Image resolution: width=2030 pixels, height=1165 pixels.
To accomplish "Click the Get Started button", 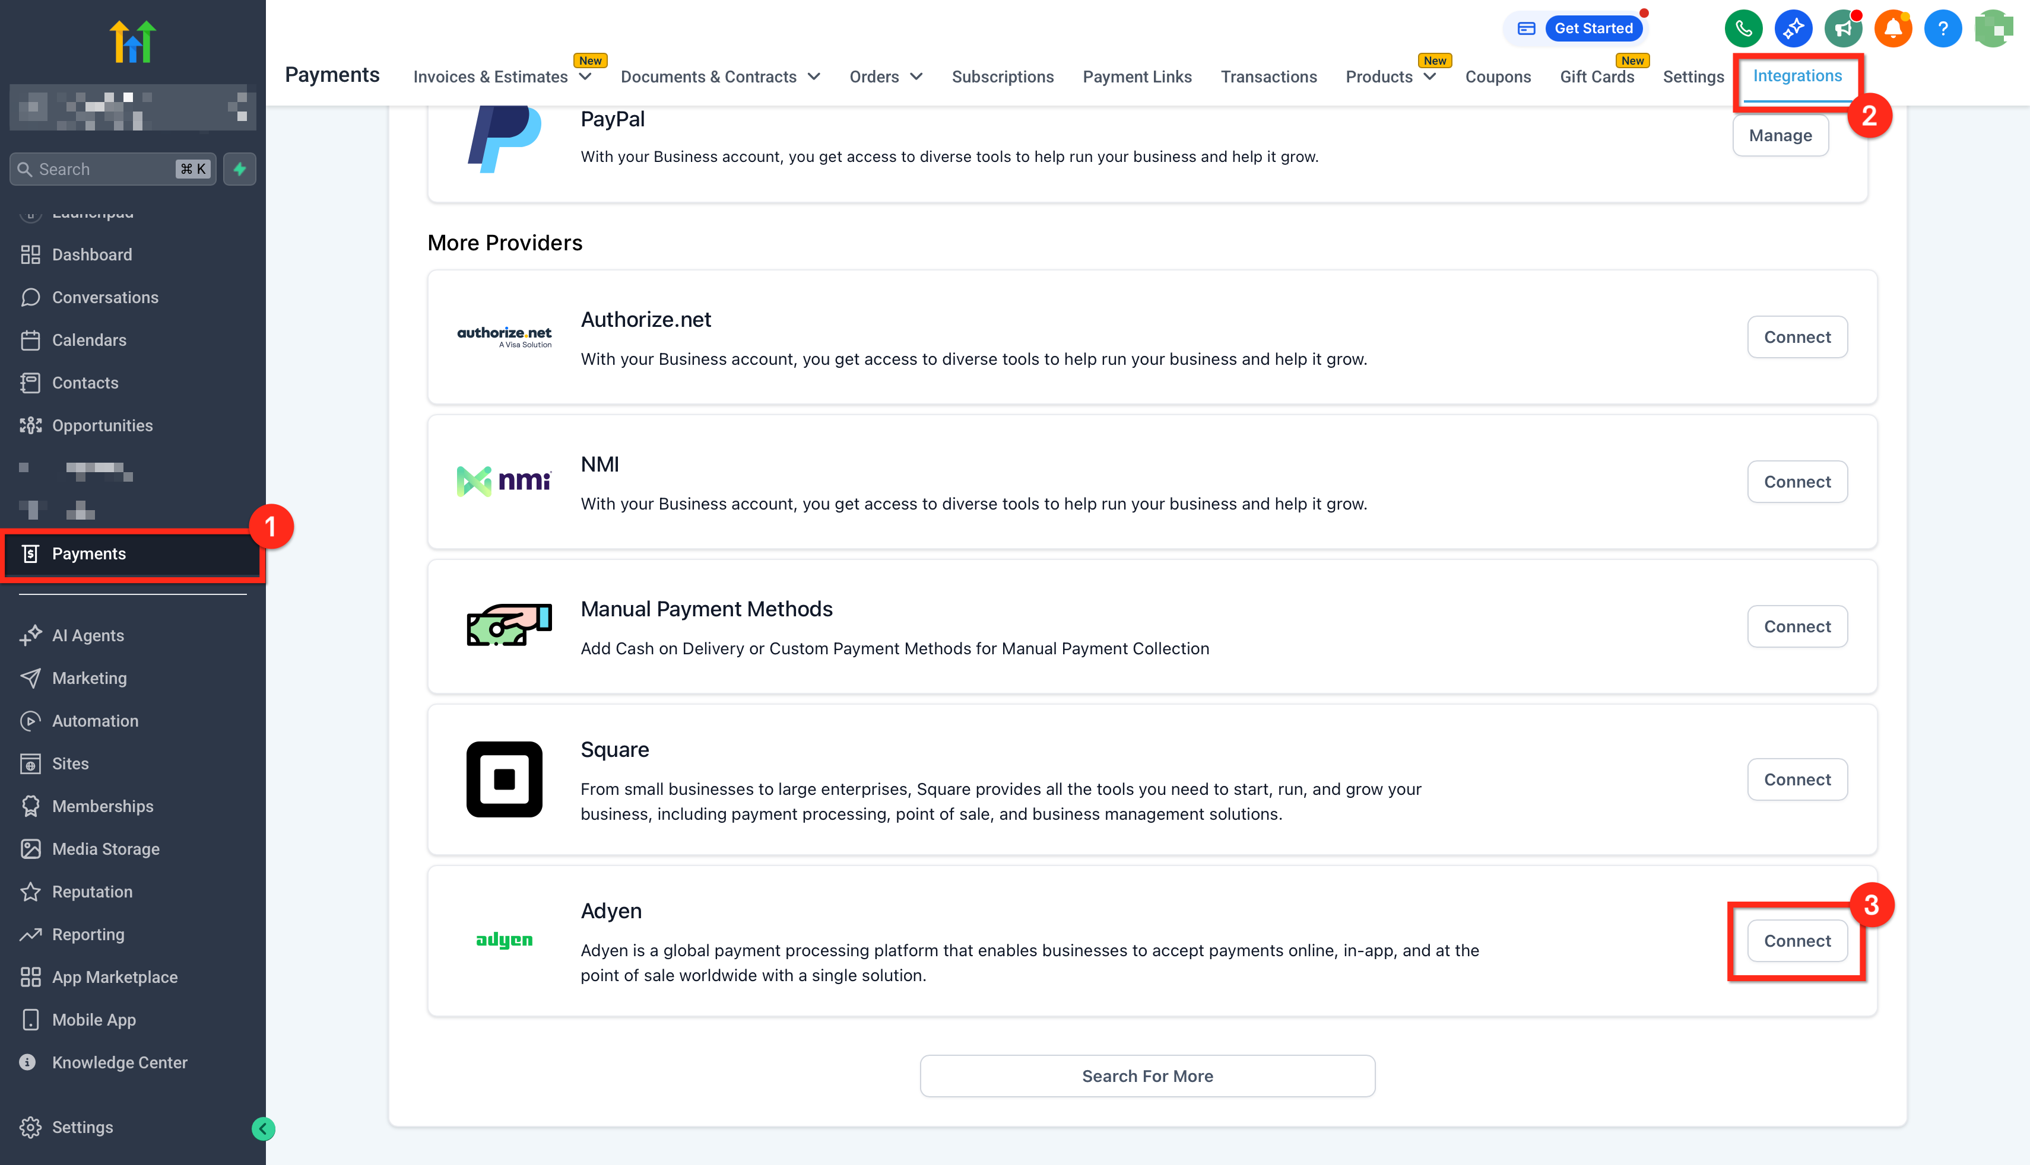I will tap(1593, 29).
